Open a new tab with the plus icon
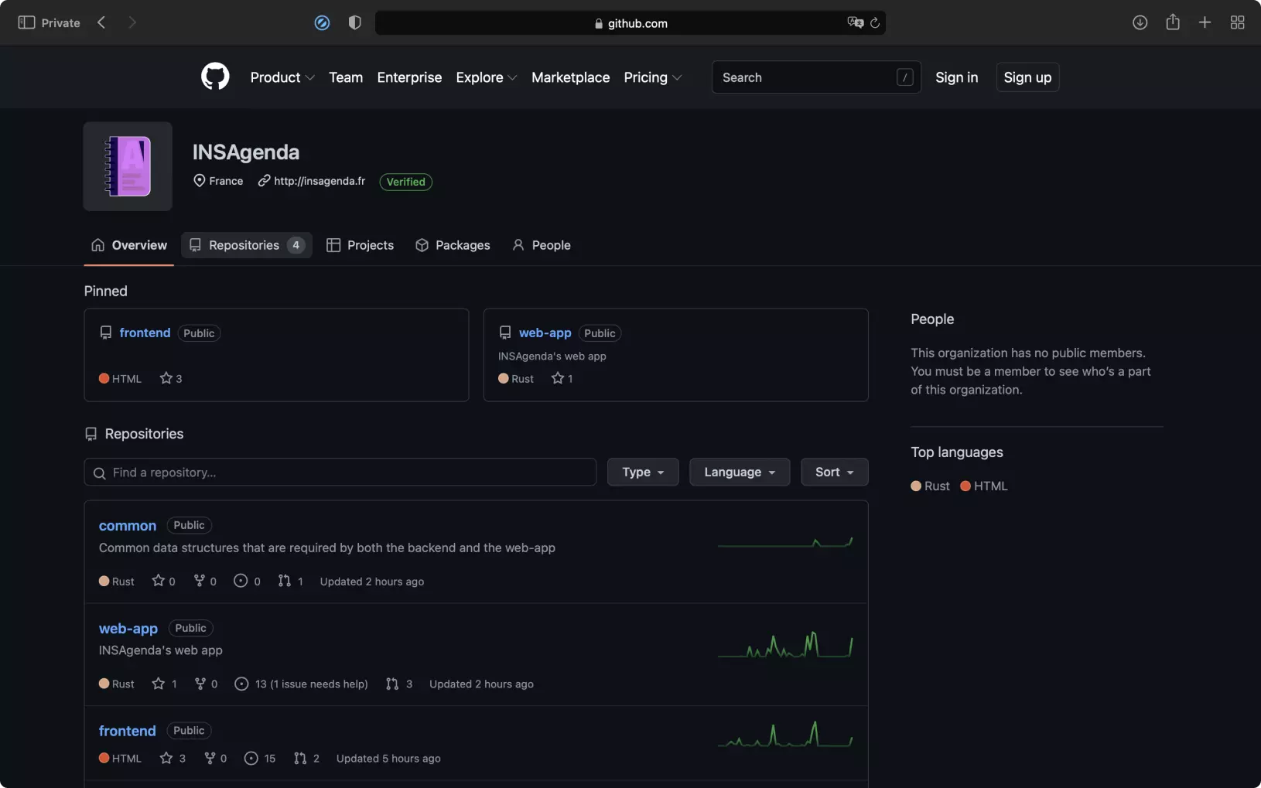 click(1205, 22)
